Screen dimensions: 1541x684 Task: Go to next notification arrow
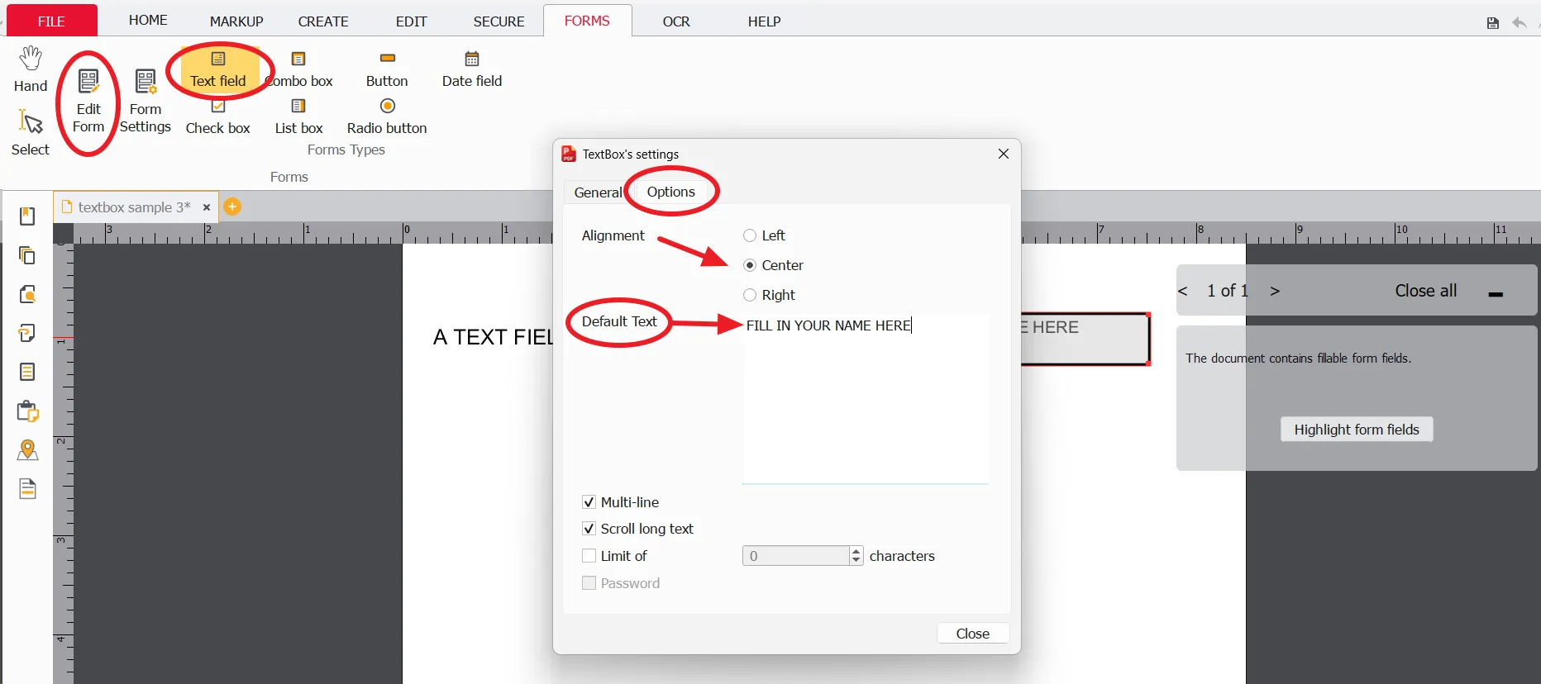point(1275,291)
